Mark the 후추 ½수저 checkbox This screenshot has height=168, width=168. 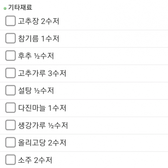(x=10, y=55)
